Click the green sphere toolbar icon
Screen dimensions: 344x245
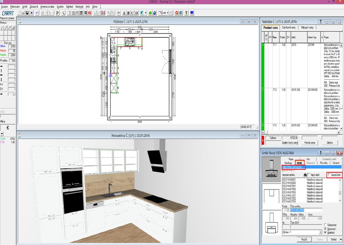click(150, 13)
